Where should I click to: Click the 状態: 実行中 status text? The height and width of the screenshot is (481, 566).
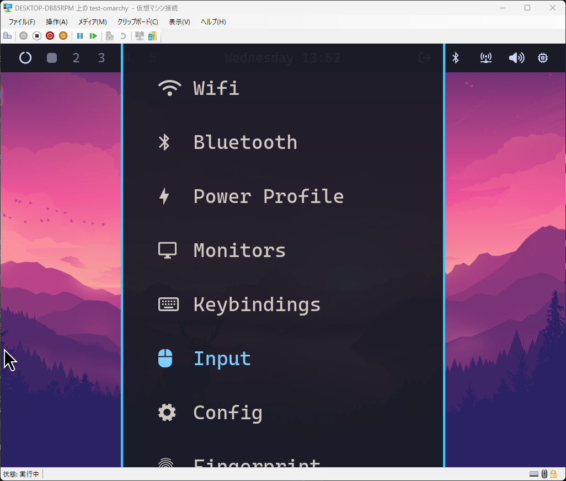[x=21, y=474]
